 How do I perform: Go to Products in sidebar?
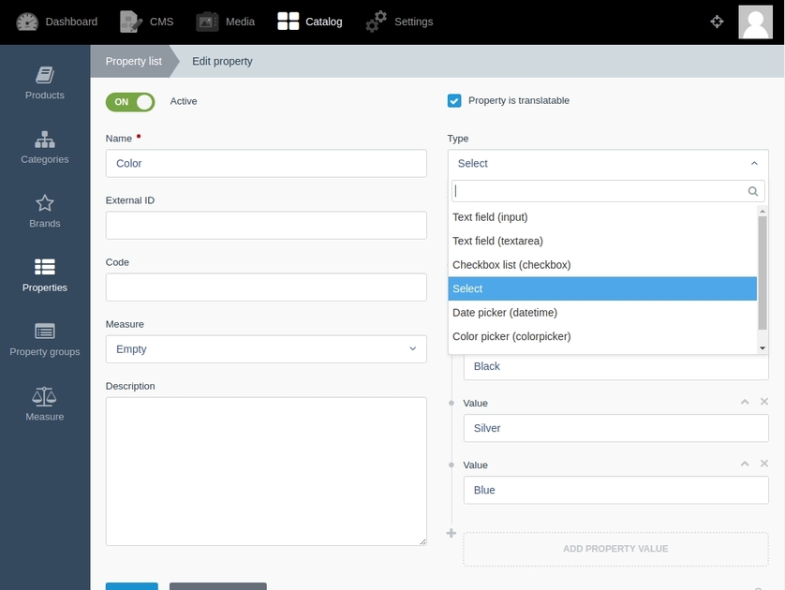[x=45, y=83]
